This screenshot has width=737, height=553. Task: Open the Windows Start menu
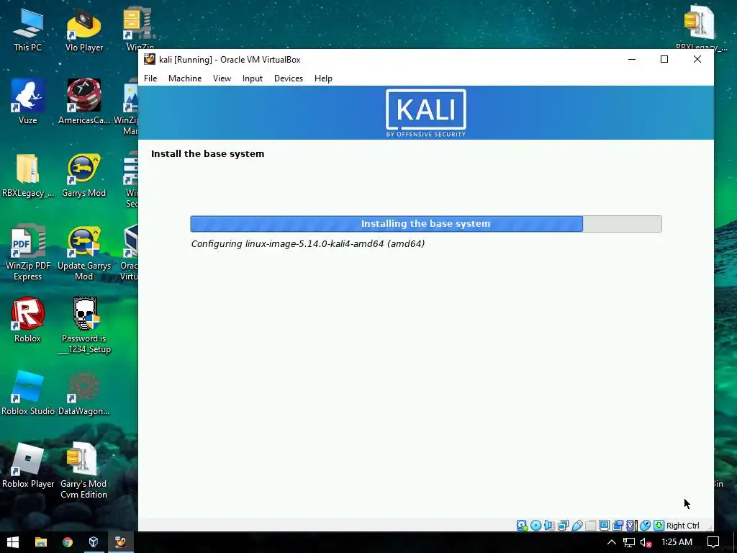[x=13, y=542]
